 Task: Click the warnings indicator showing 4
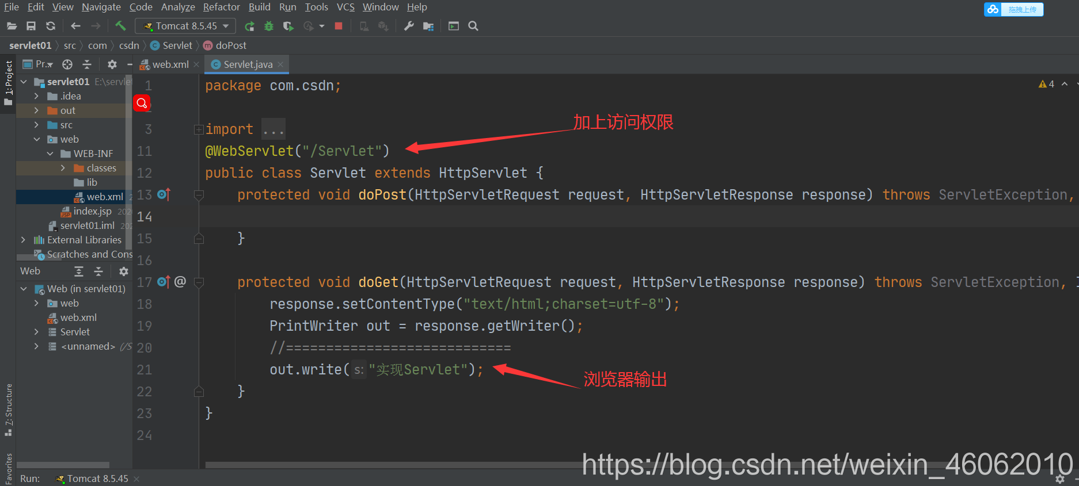pyautogui.click(x=1046, y=84)
